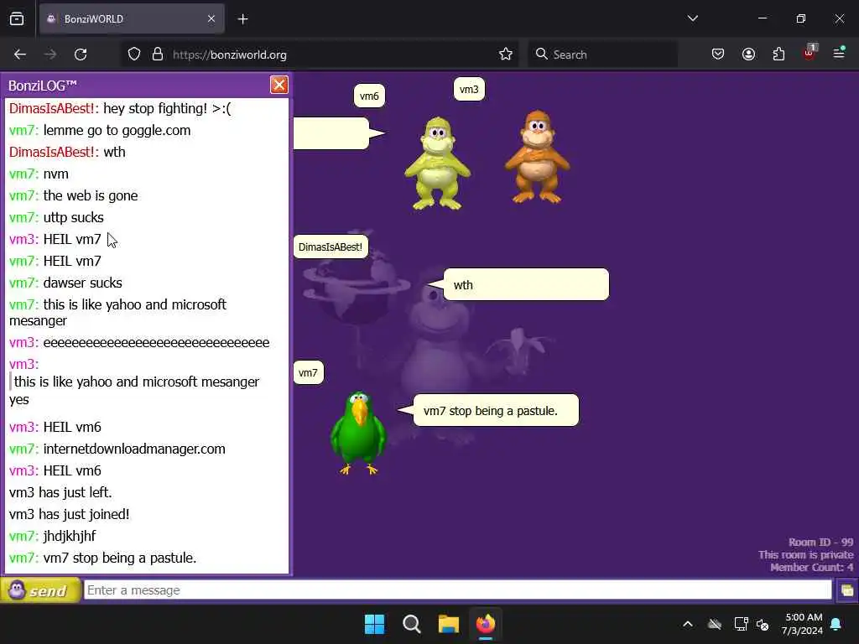Select the vm7 name tag
Screen dimensions: 859x644
(309, 373)
